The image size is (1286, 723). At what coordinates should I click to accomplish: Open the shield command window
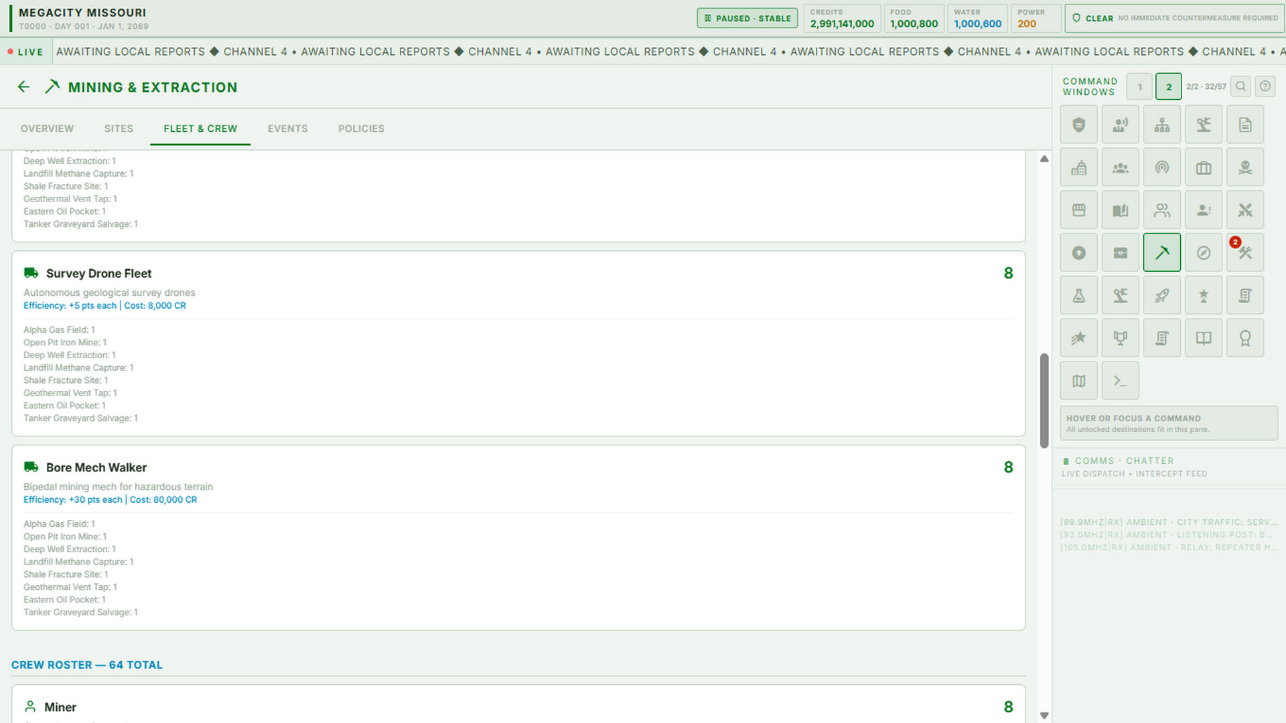1078,125
